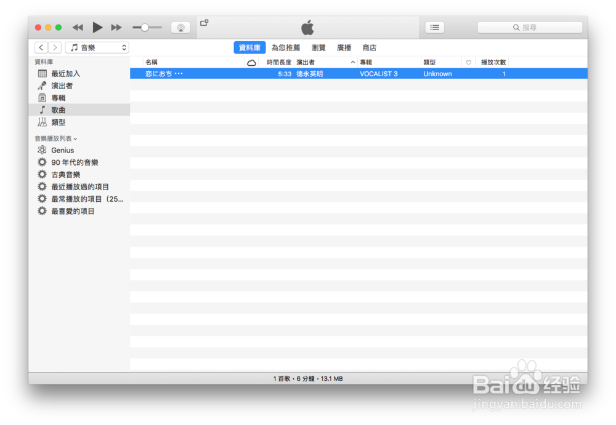Switch to the 為您推薦 tab
The image size is (616, 425).
286,47
